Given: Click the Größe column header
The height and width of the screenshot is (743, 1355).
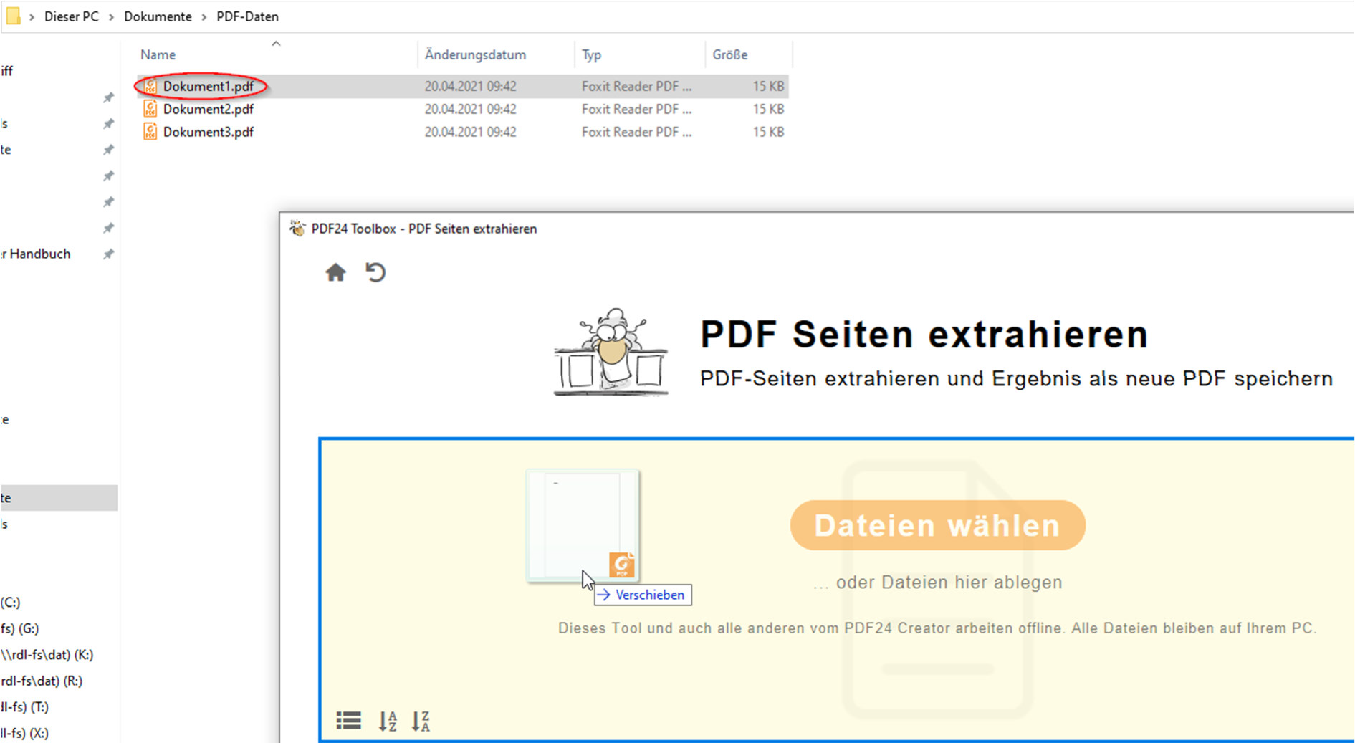Looking at the screenshot, I should (729, 54).
